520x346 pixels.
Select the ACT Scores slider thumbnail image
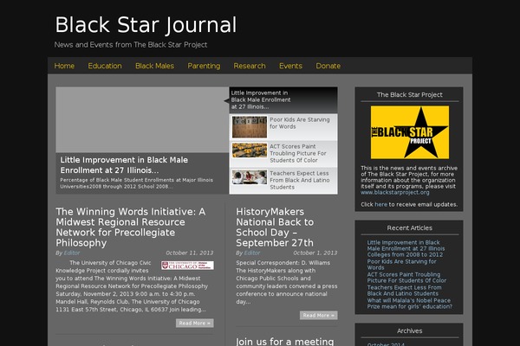coord(250,150)
